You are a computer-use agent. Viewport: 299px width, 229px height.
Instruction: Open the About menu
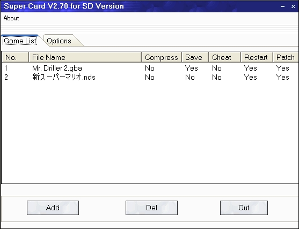(x=11, y=18)
